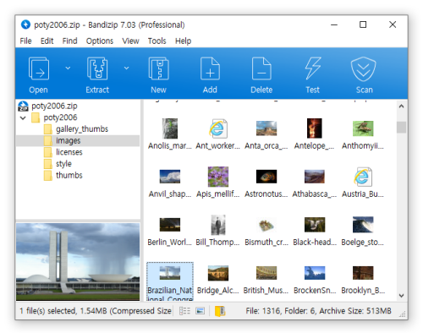This screenshot has height=333, width=423.
Task: Click the Extract toolbar icon
Action: (x=97, y=68)
